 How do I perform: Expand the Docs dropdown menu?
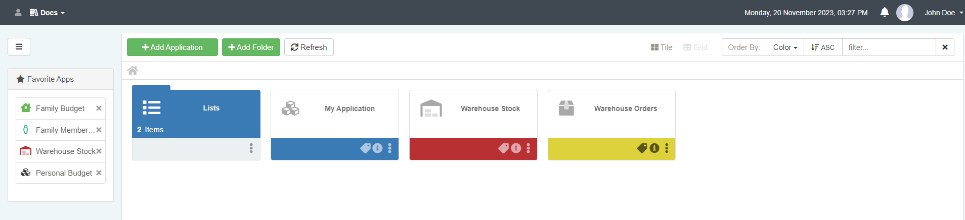pos(48,13)
